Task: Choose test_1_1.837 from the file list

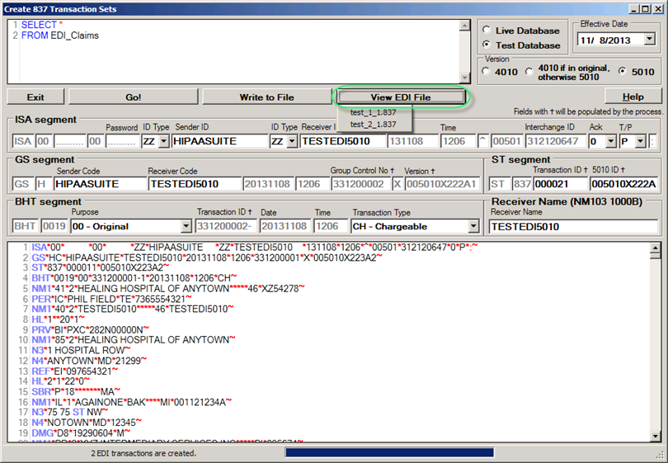Action: pos(373,112)
